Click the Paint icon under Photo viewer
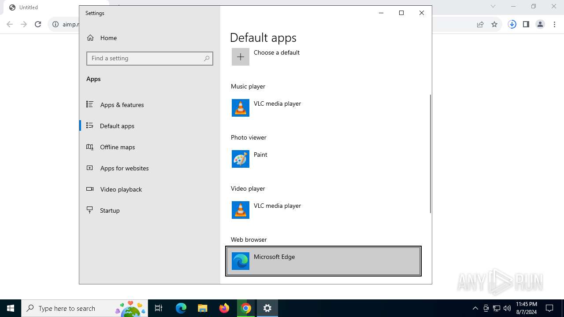The width and height of the screenshot is (564, 317). [x=241, y=159]
